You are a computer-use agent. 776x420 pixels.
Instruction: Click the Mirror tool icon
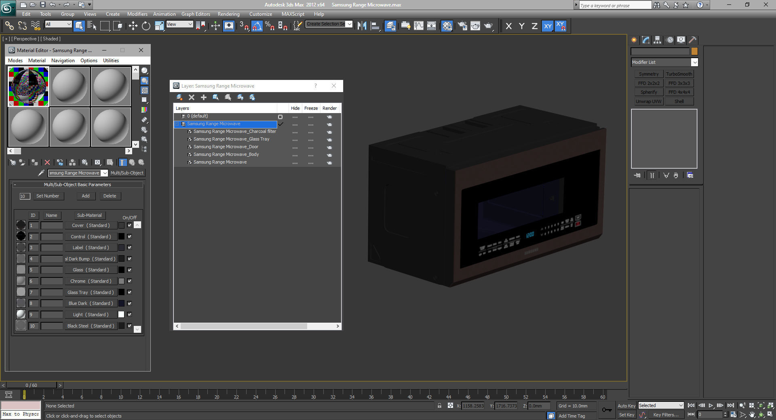point(362,26)
